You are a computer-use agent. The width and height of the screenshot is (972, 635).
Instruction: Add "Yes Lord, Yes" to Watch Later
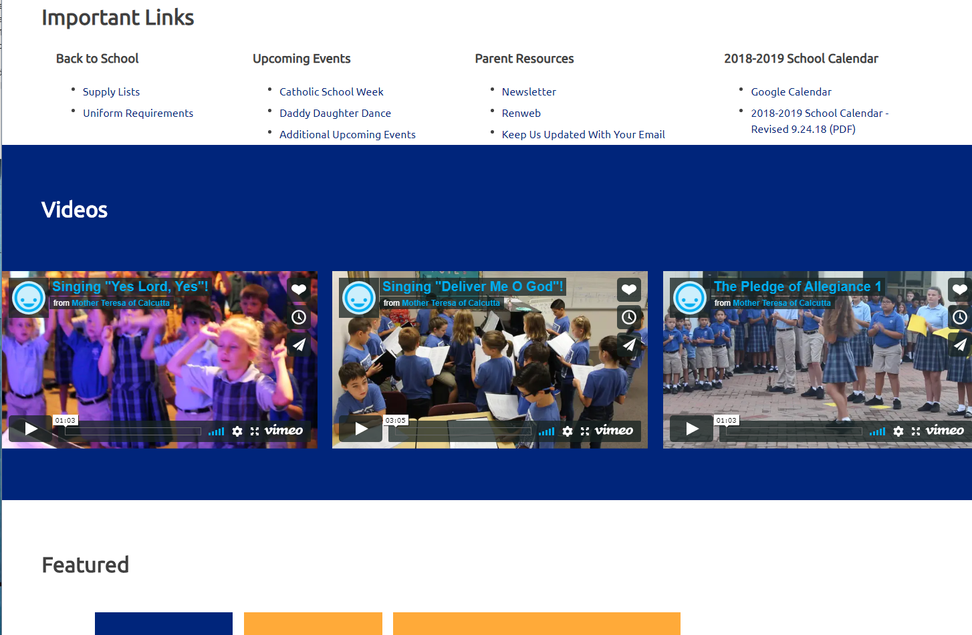pyautogui.click(x=299, y=317)
